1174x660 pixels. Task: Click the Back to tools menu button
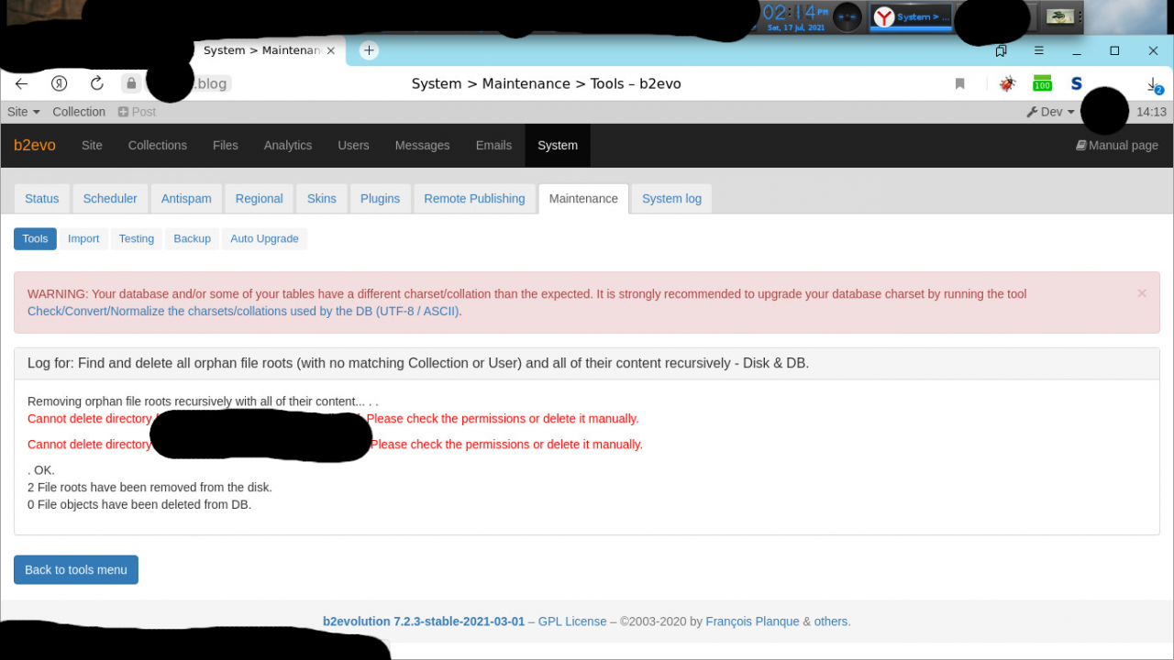(76, 569)
